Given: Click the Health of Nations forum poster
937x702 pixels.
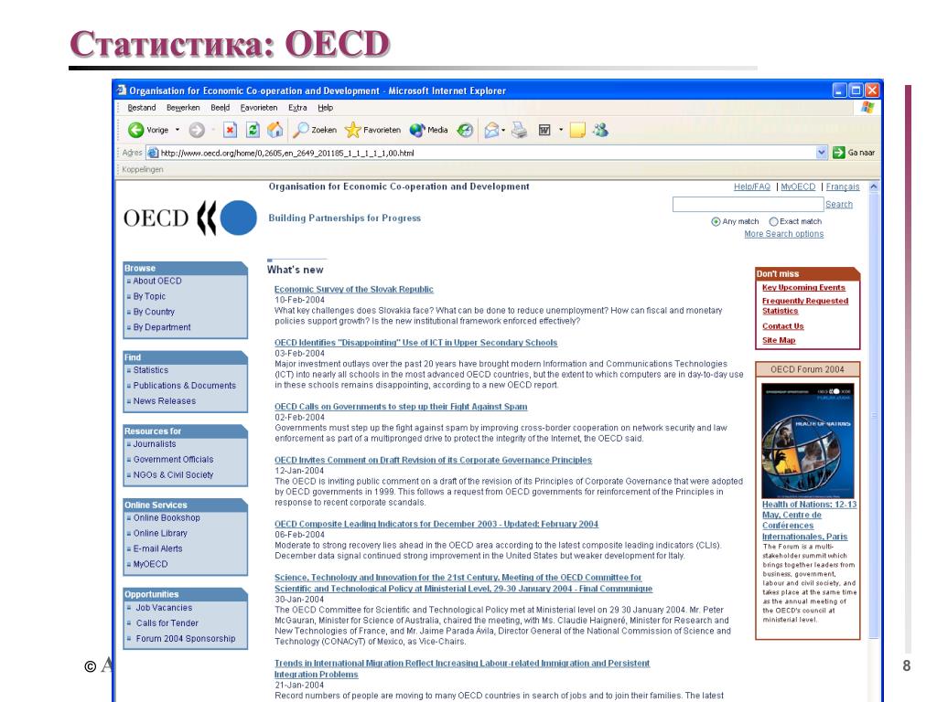Looking at the screenshot, I should tap(807, 441).
